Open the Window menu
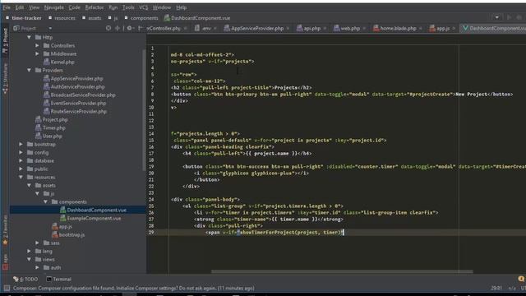The image size is (526, 296). point(161,7)
